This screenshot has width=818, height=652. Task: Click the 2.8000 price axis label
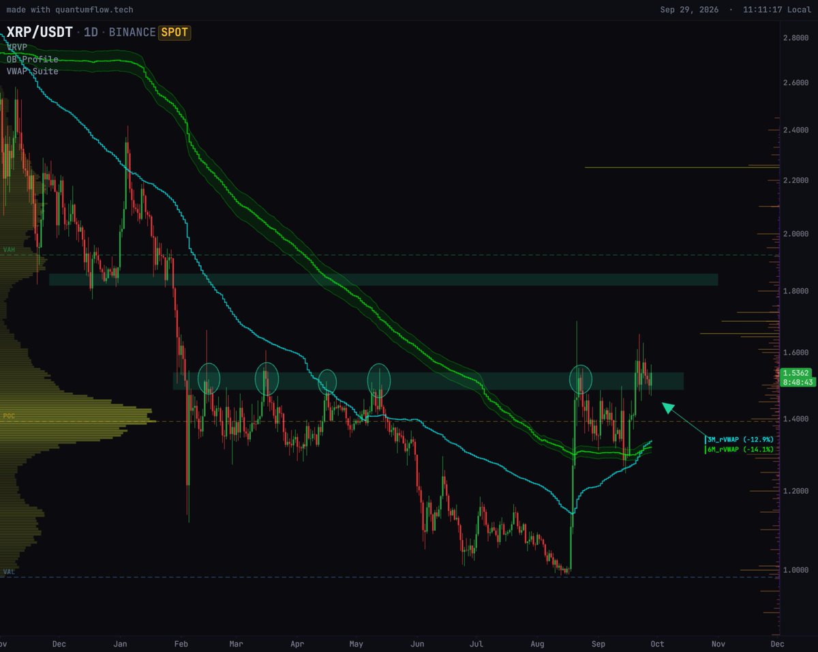tap(796, 38)
